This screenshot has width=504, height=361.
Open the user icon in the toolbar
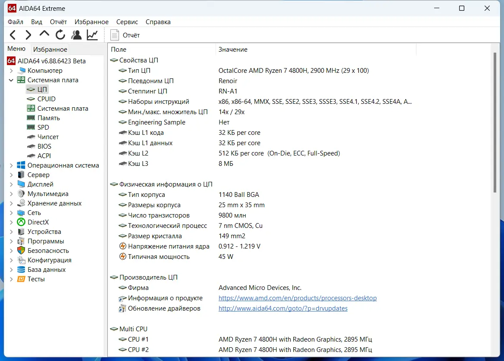[76, 35]
